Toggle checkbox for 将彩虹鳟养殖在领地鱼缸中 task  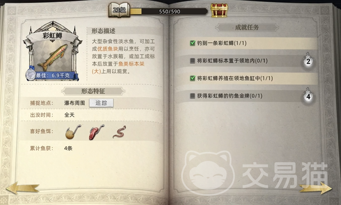click(193, 78)
